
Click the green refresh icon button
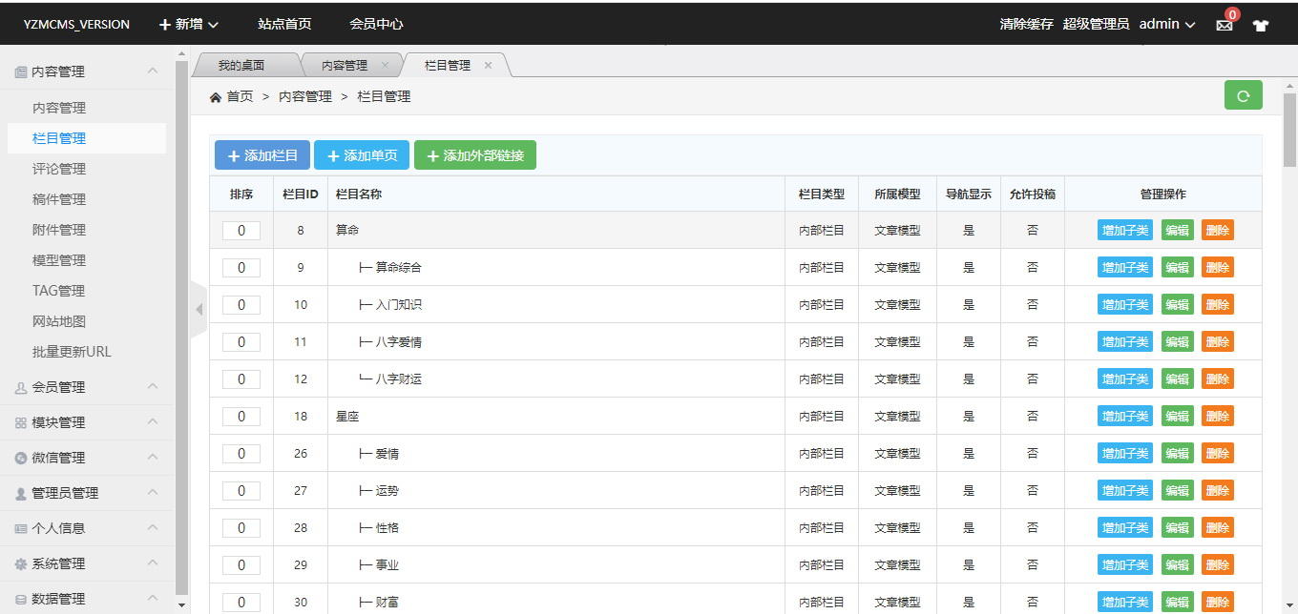click(x=1243, y=95)
